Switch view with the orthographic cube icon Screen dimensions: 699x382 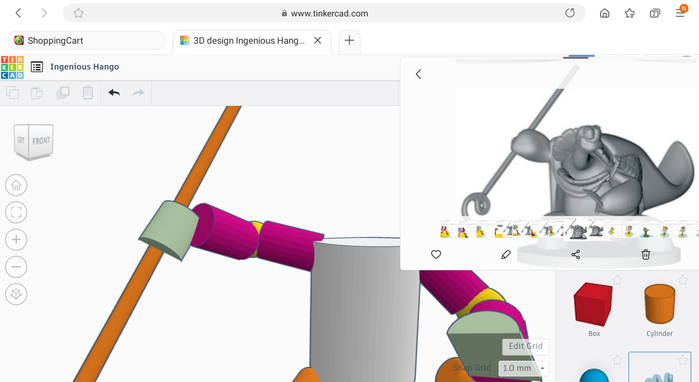[16, 294]
